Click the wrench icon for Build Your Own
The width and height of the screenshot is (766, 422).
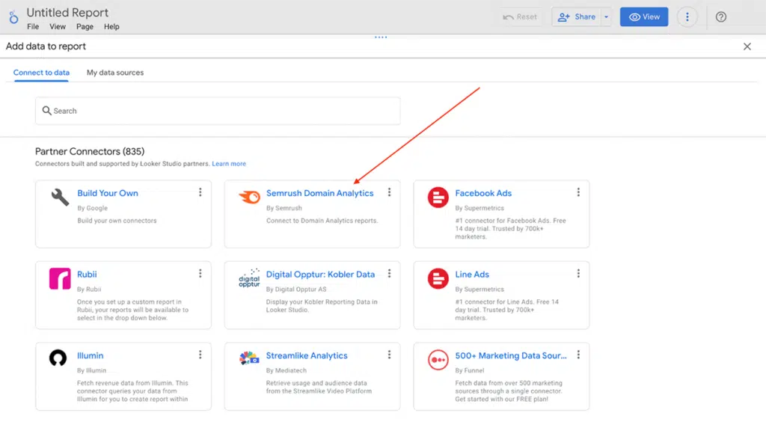point(60,198)
